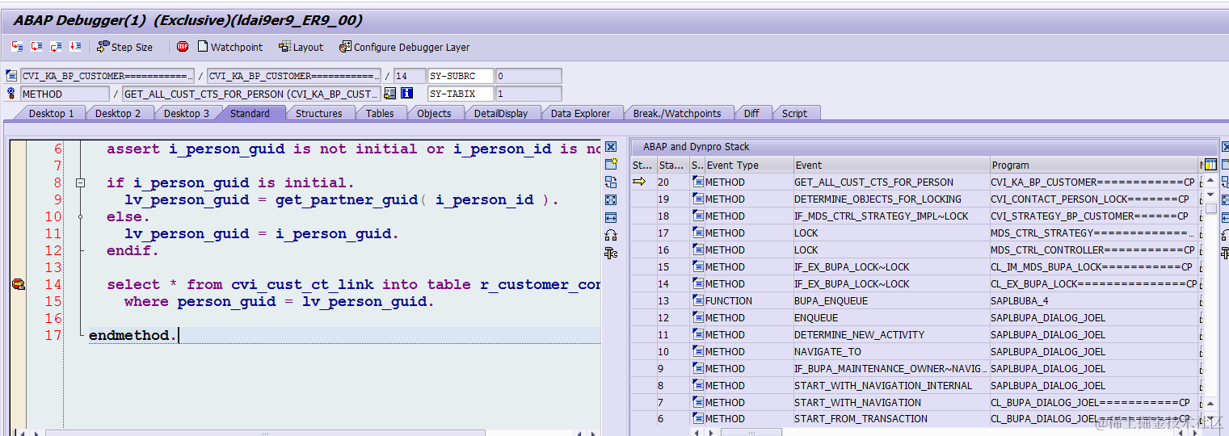1229x436 pixels.
Task: Click the source icon in stack row 19
Action: pos(698,199)
